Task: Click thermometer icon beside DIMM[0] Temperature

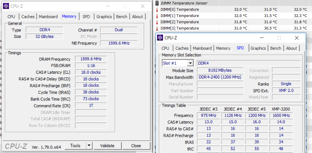Action: (157, 10)
